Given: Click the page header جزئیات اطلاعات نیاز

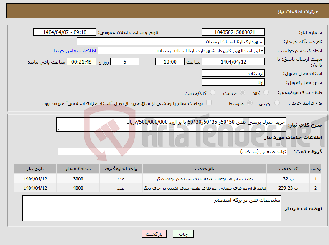Looking at the screenshot, I should (298, 11).
